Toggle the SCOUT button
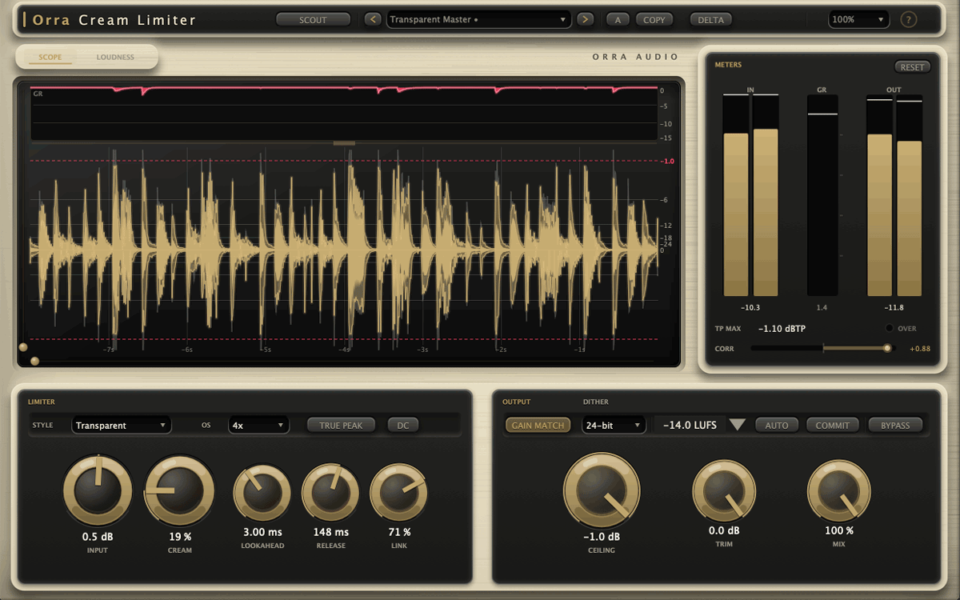The image size is (960, 600). 314,20
